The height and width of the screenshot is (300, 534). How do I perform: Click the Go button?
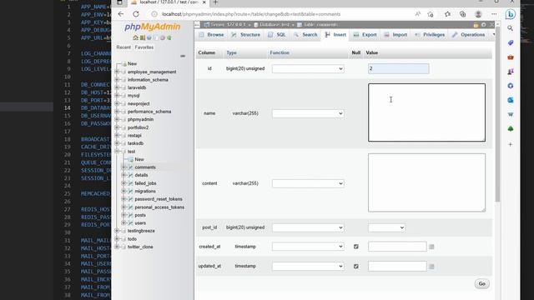pos(482,283)
